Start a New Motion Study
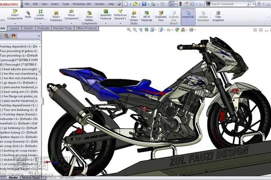This screenshot has height=180, width=271. point(134,18)
